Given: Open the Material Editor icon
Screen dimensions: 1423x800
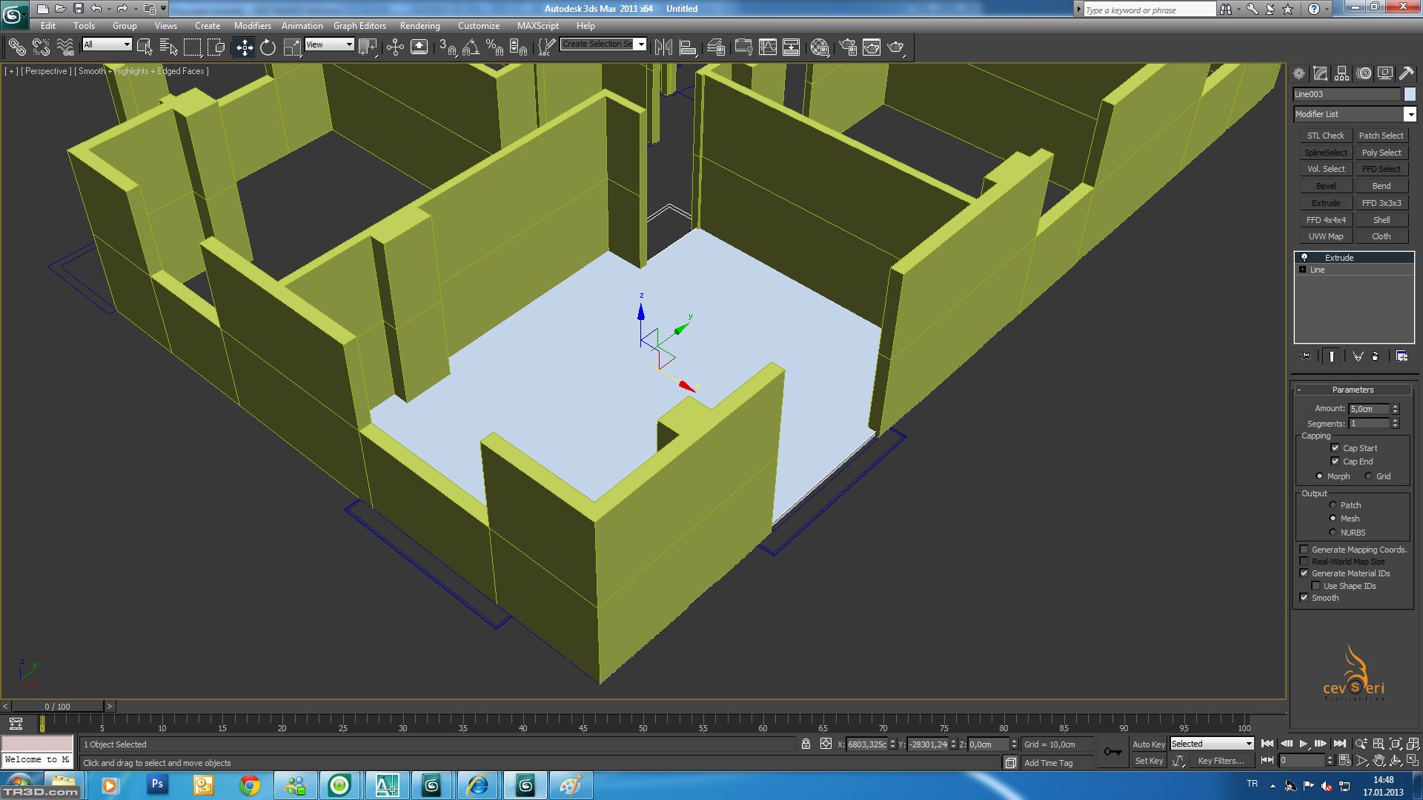Looking at the screenshot, I should pyautogui.click(x=819, y=48).
